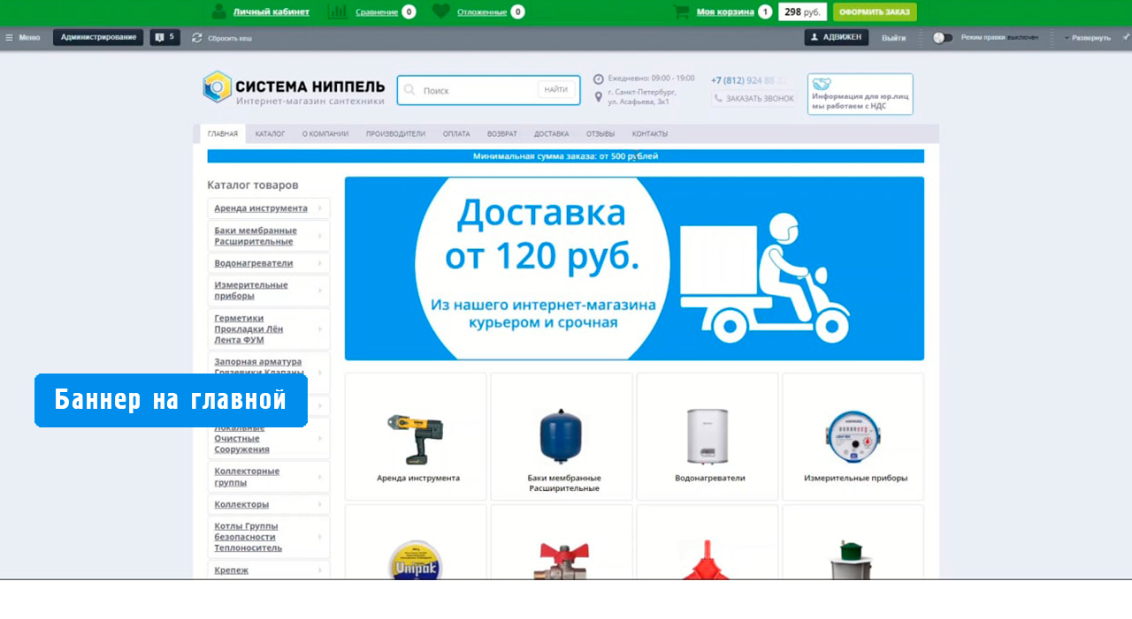The height and width of the screenshot is (619, 1132).
Task: Expand the Развернуть admin panel control
Action: click(1089, 38)
